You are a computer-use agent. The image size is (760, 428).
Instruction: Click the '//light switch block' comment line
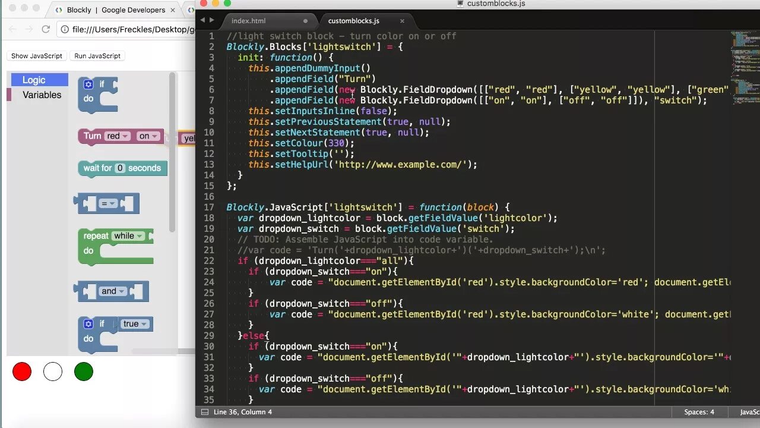point(341,36)
